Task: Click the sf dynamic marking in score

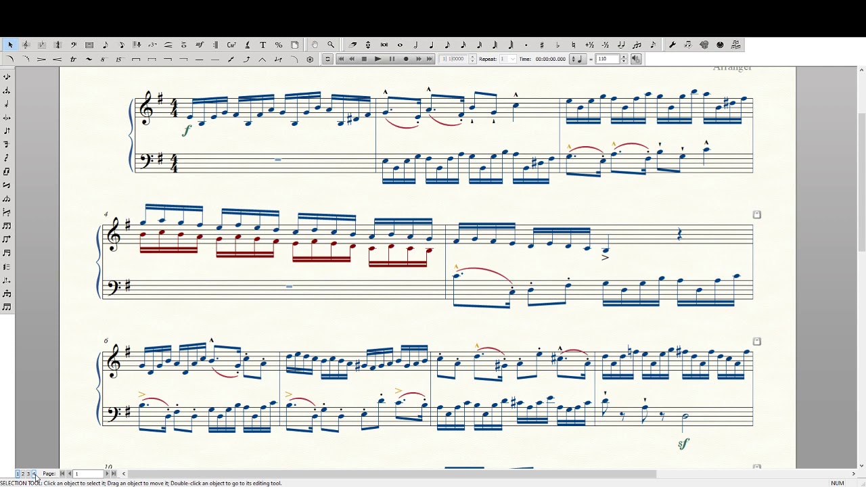Action: pyautogui.click(x=683, y=443)
